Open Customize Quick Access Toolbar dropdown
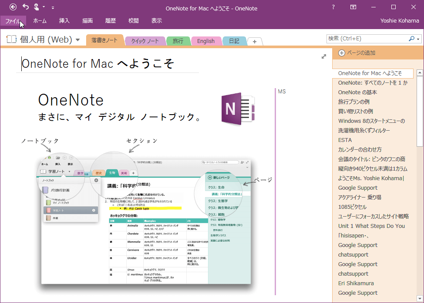Image resolution: width=424 pixels, height=303 pixels. pos(53,8)
